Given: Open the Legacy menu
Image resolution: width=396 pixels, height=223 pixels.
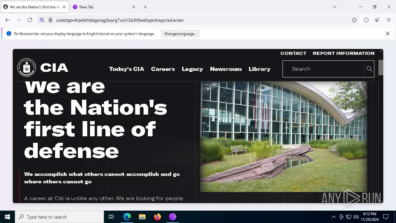Looking at the screenshot, I should pos(192,69).
